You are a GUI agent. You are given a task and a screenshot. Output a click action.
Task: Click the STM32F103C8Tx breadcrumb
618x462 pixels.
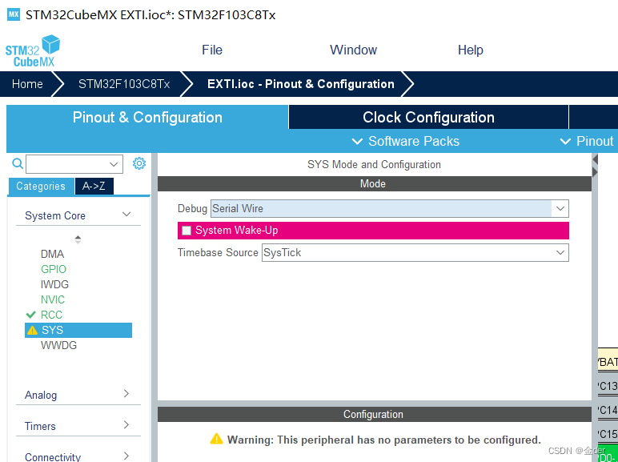[x=124, y=84]
